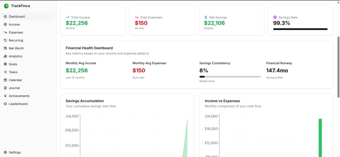The image size is (340, 157).
Task: Click the page vertical scrollbar
Action: click(x=338, y=67)
